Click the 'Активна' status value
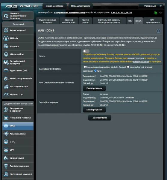Image resolution: width=167 pixels, height=180 pixels. pyautogui.click(x=104, y=94)
